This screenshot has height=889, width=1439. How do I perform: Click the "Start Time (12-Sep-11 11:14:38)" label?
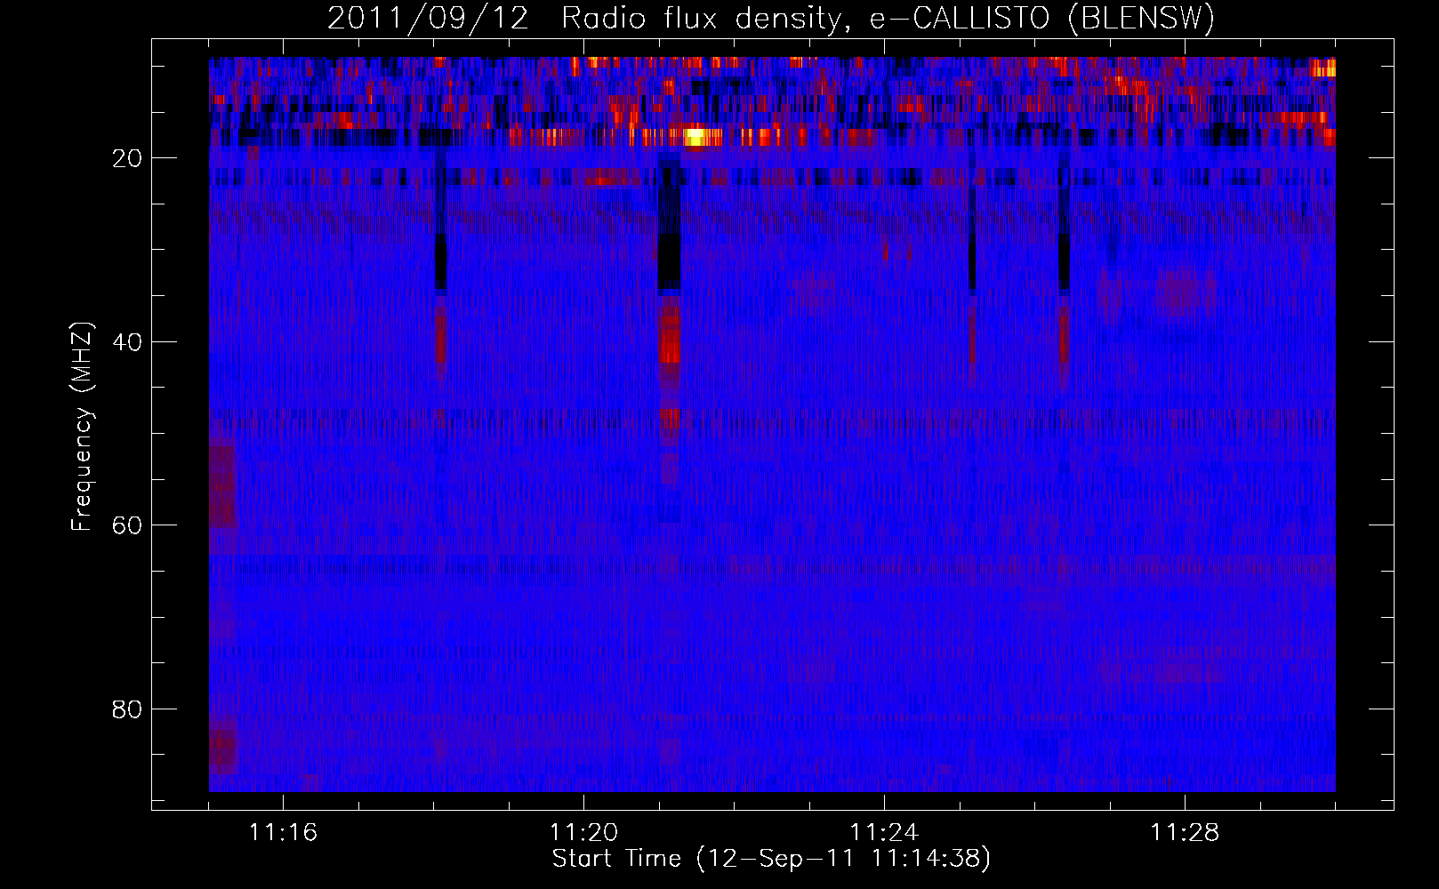[x=771, y=859]
